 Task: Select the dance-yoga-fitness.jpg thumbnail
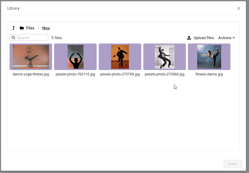click(31, 57)
